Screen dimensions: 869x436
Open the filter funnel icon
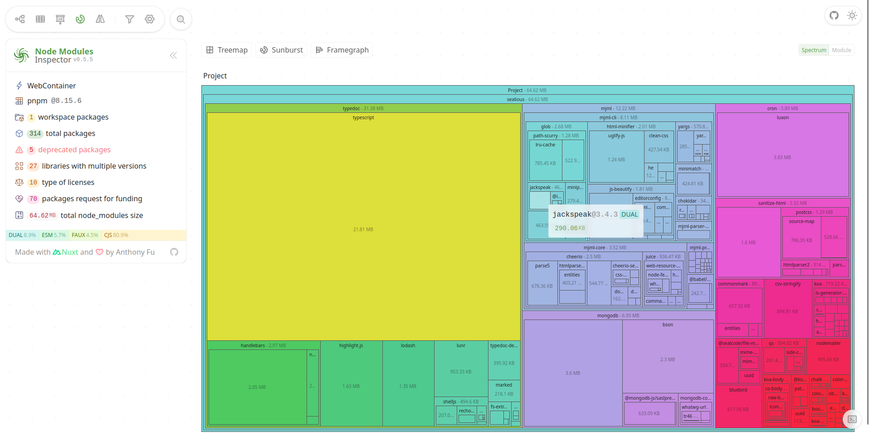(x=130, y=19)
